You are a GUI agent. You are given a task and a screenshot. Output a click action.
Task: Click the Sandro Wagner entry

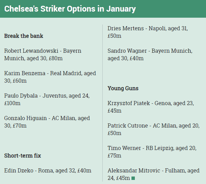point(150,54)
